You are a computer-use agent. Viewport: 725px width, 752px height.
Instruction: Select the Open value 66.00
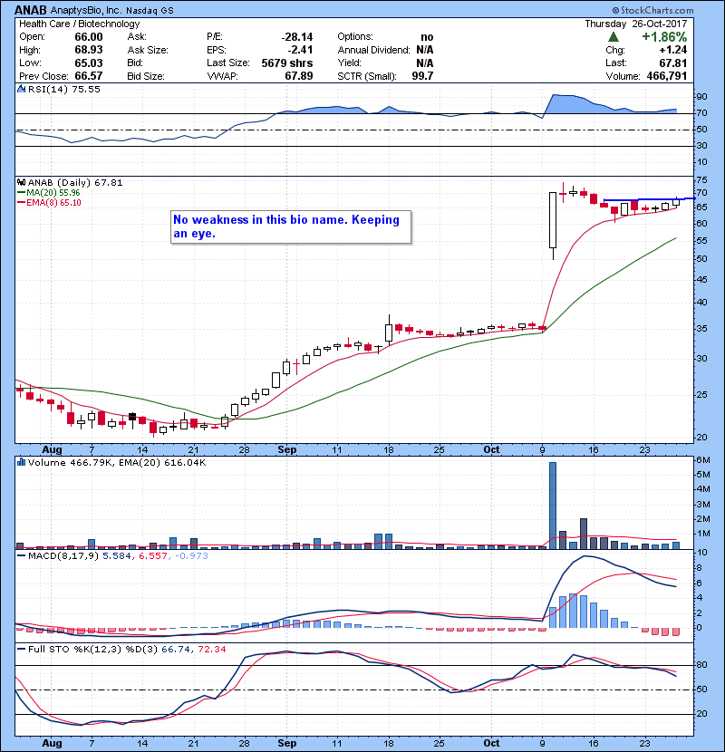tap(88, 37)
